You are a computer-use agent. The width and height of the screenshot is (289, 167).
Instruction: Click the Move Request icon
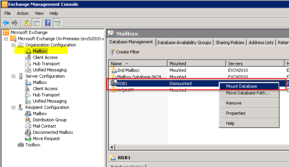[28, 139]
